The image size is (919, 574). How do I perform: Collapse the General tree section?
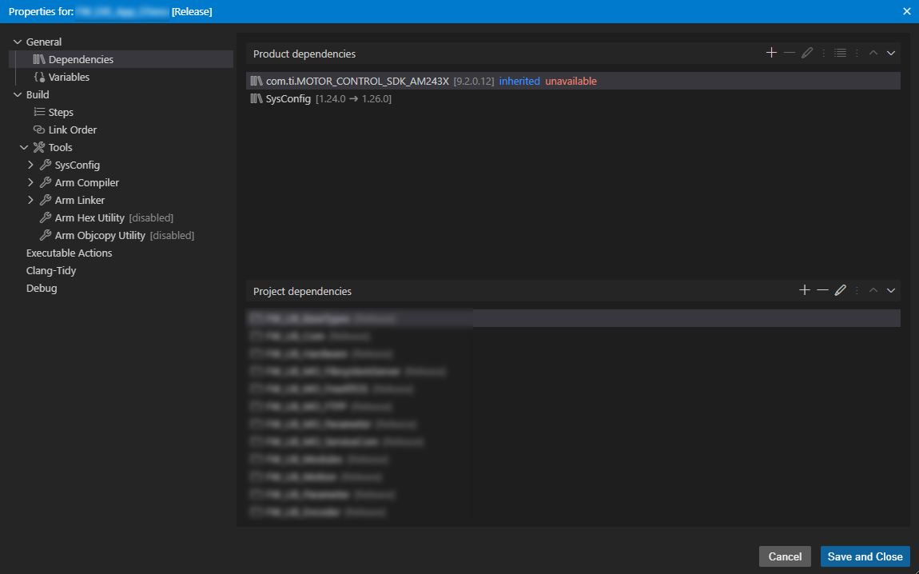tap(18, 42)
